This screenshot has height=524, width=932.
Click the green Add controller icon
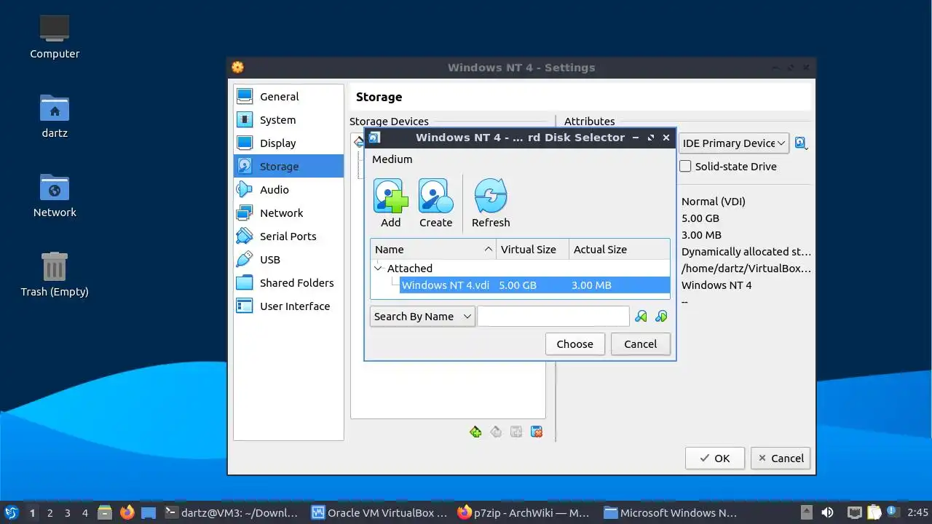click(x=475, y=432)
